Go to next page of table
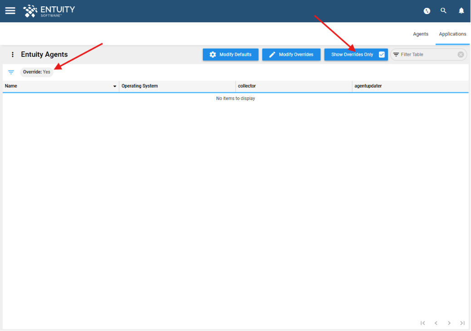 (449, 323)
